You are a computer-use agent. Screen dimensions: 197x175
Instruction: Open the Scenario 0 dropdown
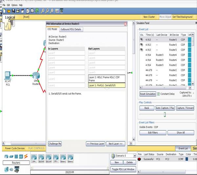135,156
